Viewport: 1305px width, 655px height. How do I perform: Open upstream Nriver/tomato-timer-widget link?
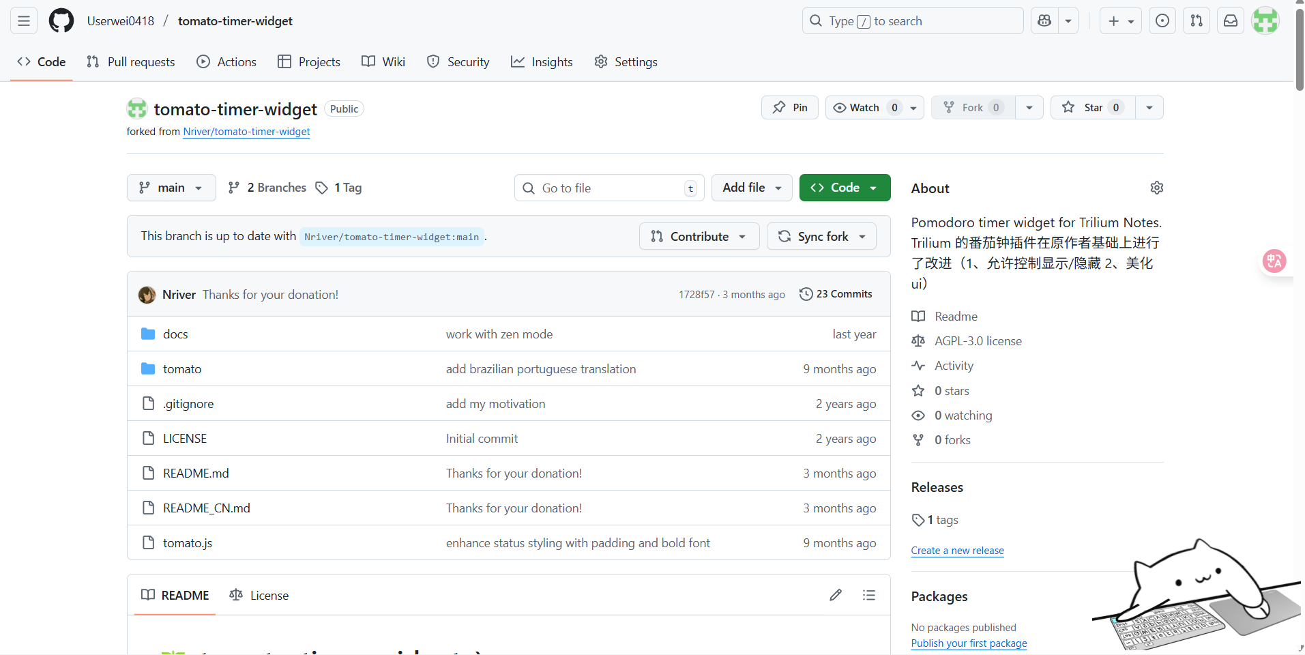246,132
